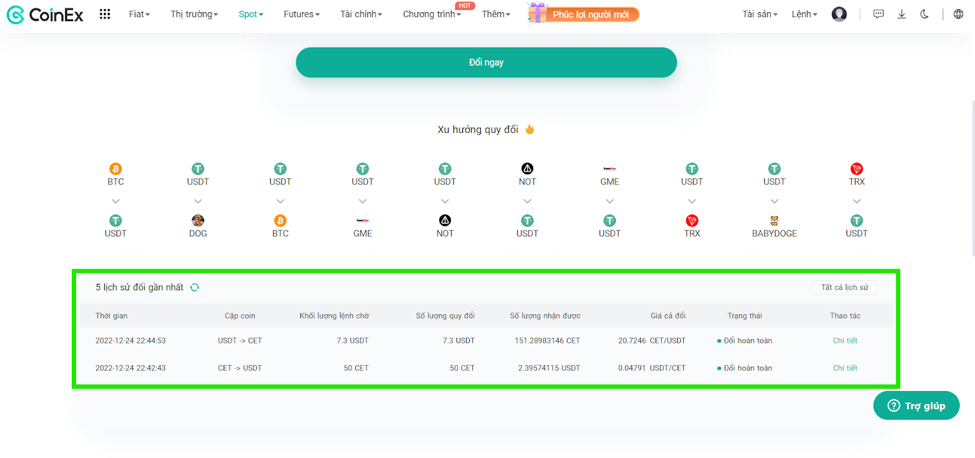Expand the Tài sản dropdown
Screen dimensions: 975x458
[760, 14]
